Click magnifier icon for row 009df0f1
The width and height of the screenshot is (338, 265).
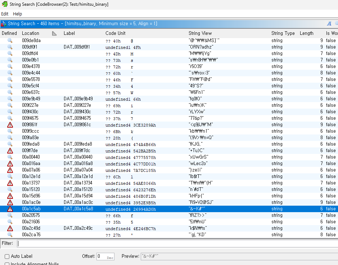pyautogui.click(x=10, y=47)
